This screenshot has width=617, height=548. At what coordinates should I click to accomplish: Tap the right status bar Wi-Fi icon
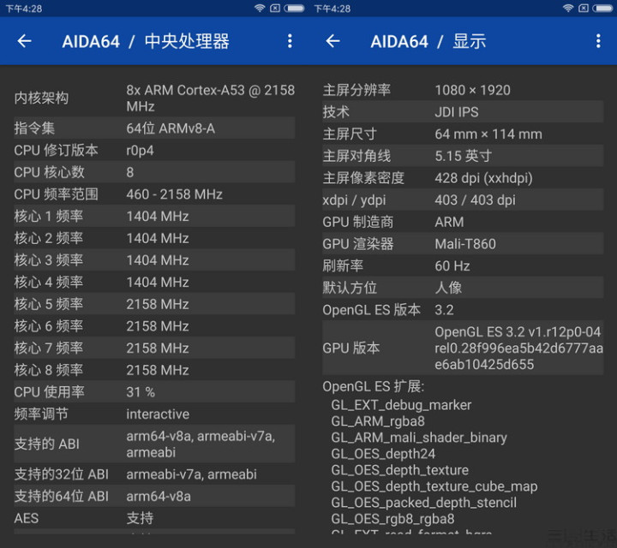568,8
